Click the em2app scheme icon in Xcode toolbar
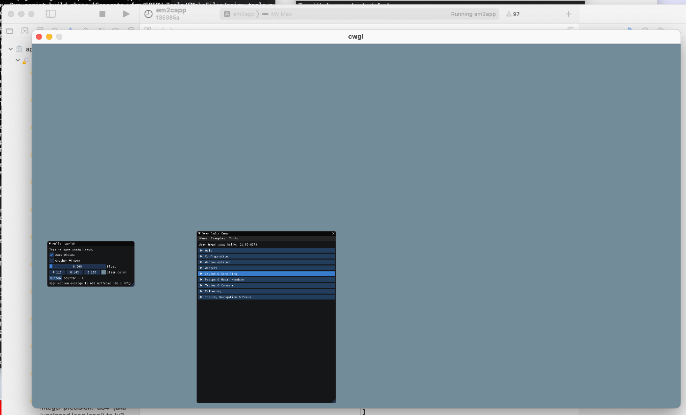 pos(227,14)
